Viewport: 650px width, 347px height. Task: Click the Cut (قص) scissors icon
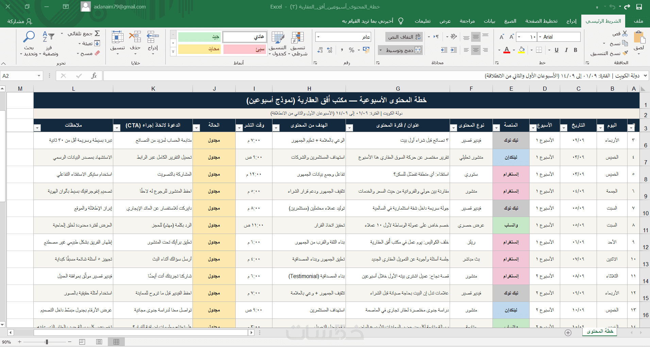click(625, 34)
